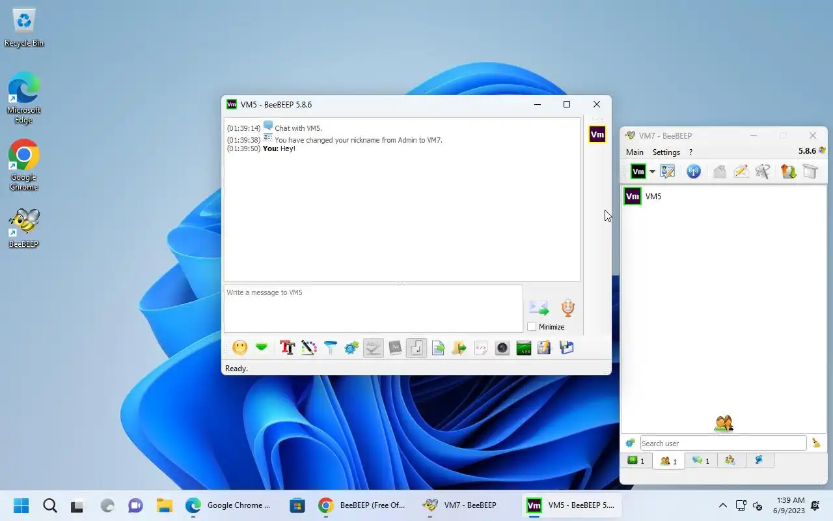
Task: Click the write message envelope with pencil icon
Action: [741, 171]
